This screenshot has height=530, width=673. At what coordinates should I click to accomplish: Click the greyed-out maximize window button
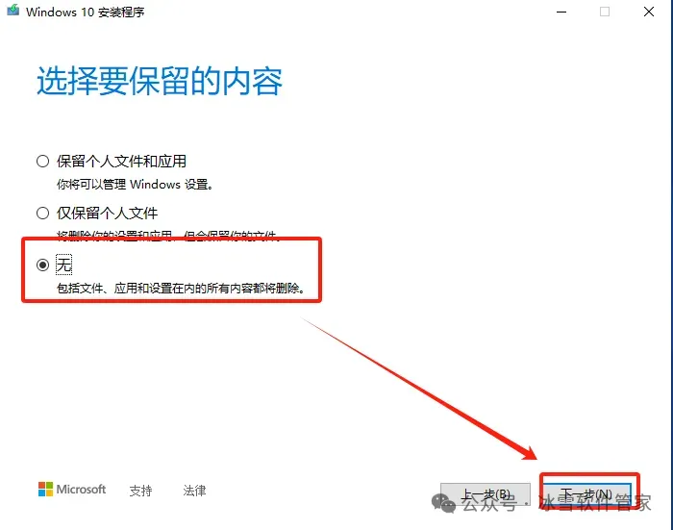point(605,12)
